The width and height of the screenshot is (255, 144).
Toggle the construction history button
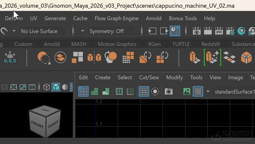click(175, 31)
